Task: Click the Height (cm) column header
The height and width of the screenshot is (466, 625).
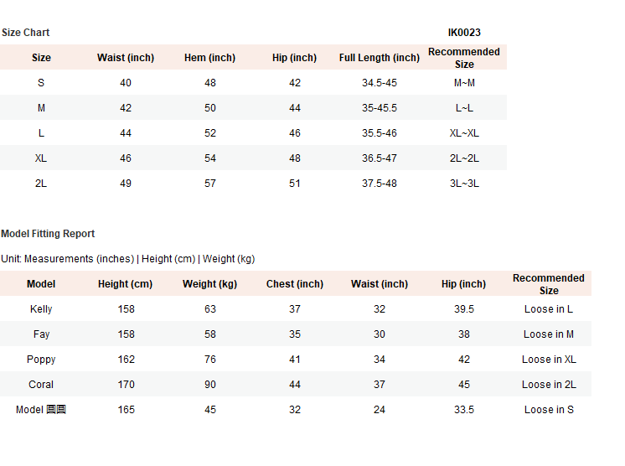Action: [x=125, y=284]
